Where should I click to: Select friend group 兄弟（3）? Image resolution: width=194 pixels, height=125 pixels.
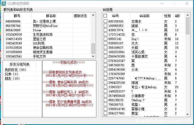pos(11,74)
